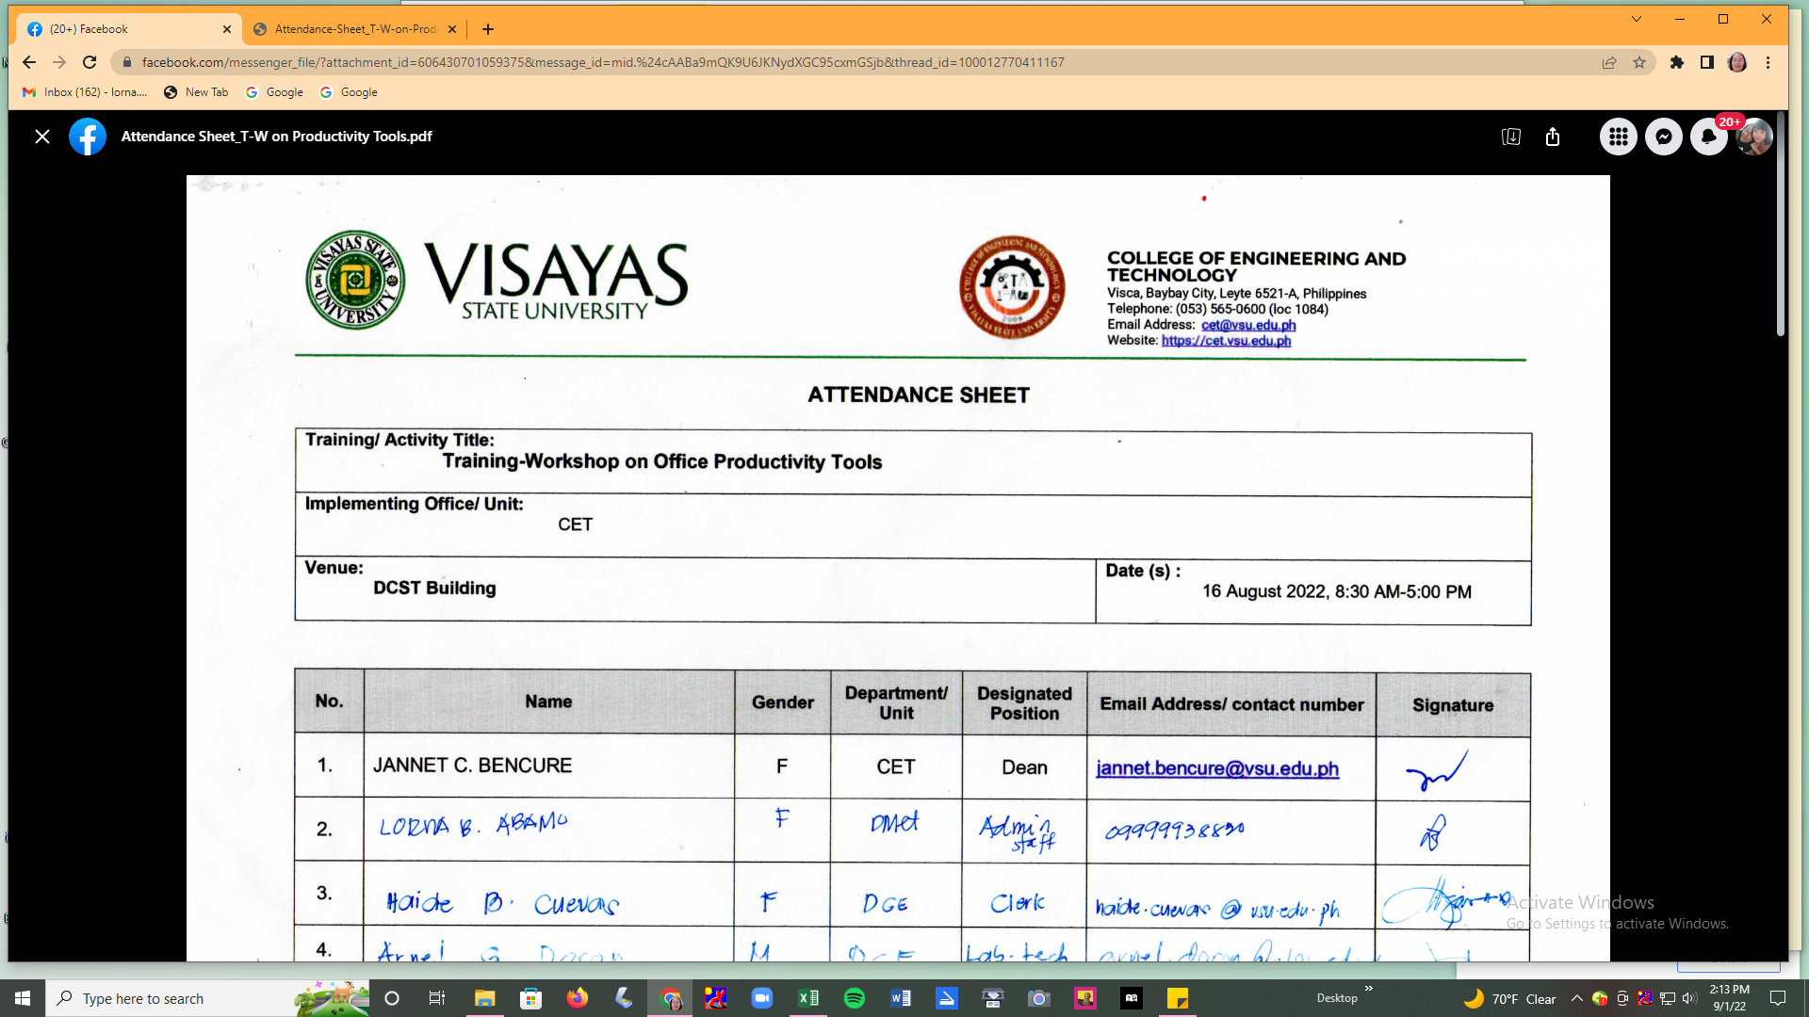The image size is (1809, 1017).
Task: Open Messenger chats icon
Action: pos(1664,137)
